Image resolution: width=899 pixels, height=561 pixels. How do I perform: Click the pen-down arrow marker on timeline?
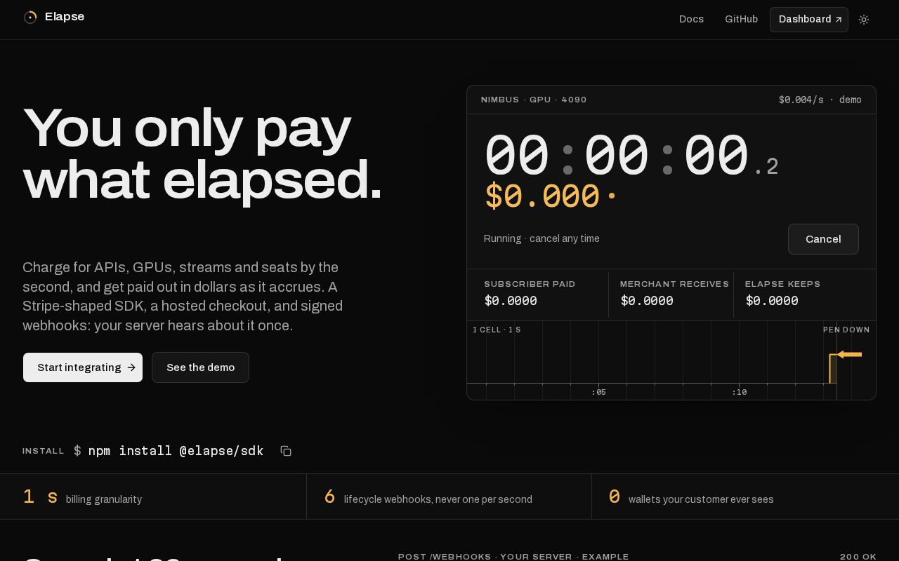point(849,355)
